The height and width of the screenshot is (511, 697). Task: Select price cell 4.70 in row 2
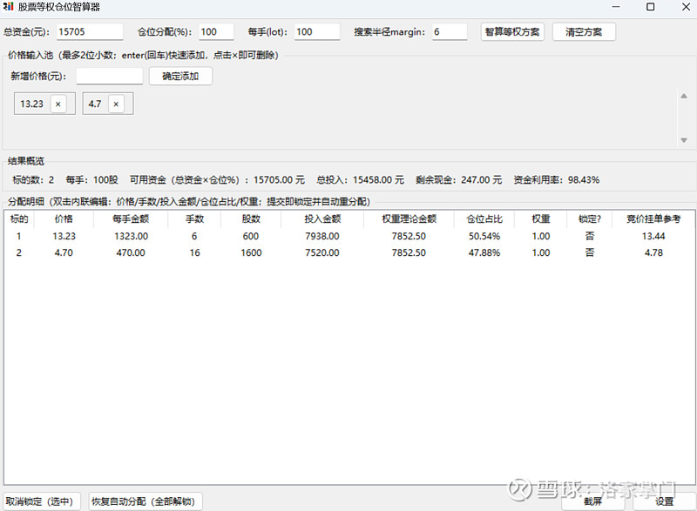tap(64, 252)
